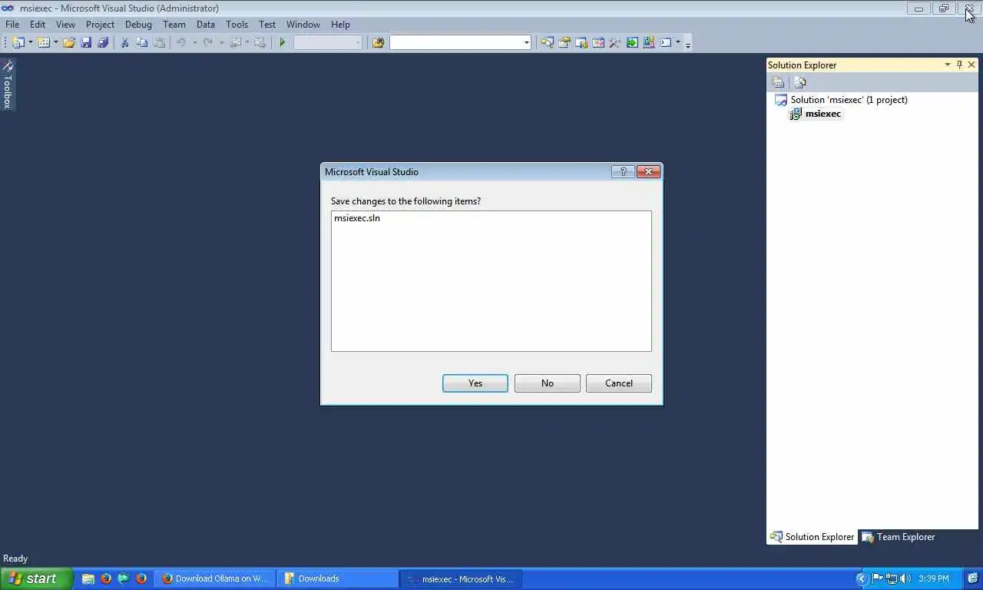983x590 pixels.
Task: Click the Copy toolbar icon
Action: click(x=141, y=42)
